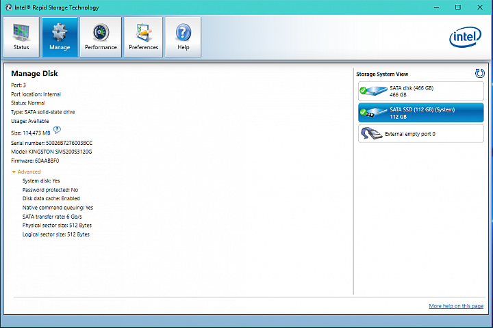Click 'Usage: Available' text

pyautogui.click(x=30, y=121)
